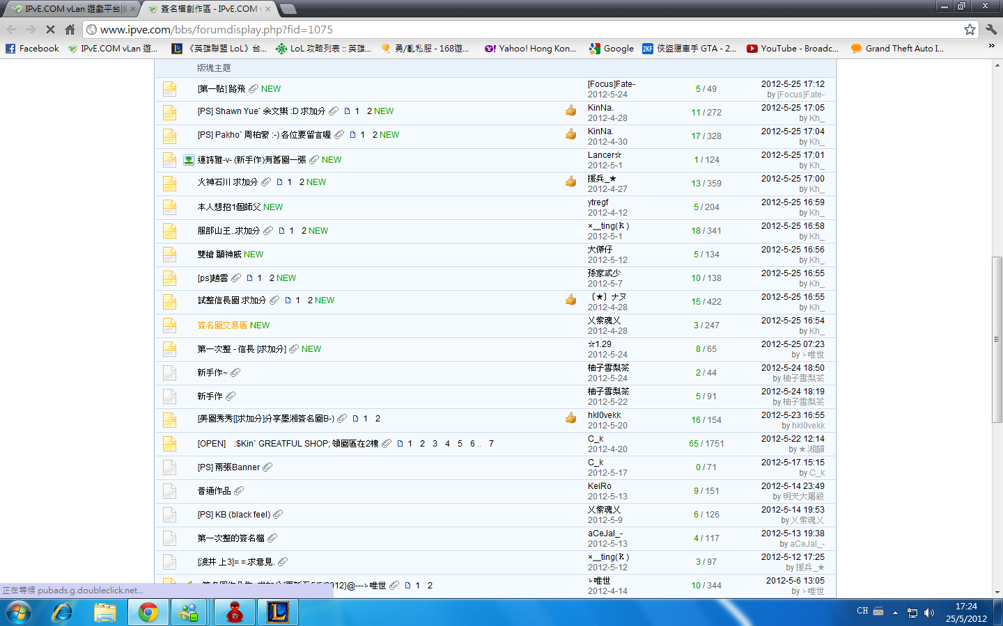Viewport: 1003px width, 626px height.
Task: Open League of Legends from the taskbar
Action: click(x=278, y=612)
